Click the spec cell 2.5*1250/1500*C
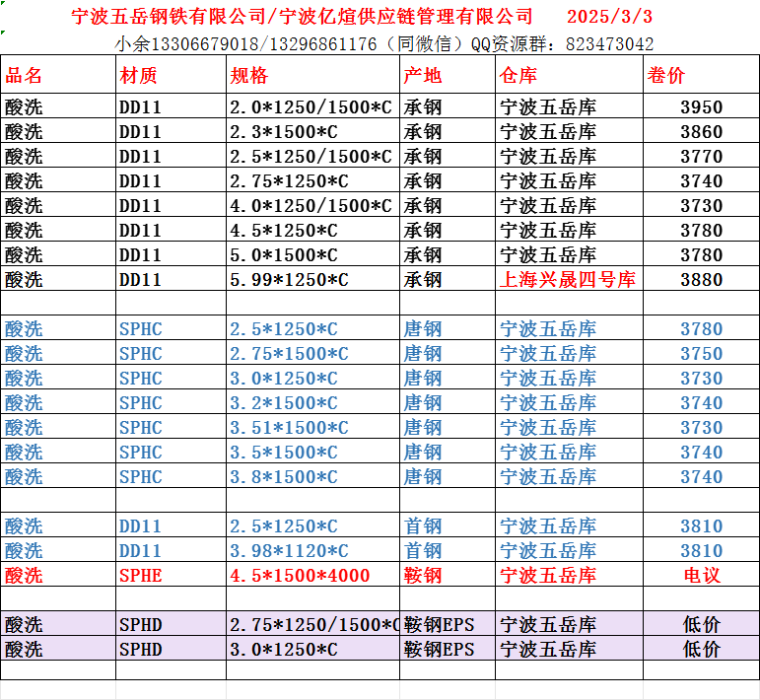Viewport: 760px width, 700px height. (313, 156)
